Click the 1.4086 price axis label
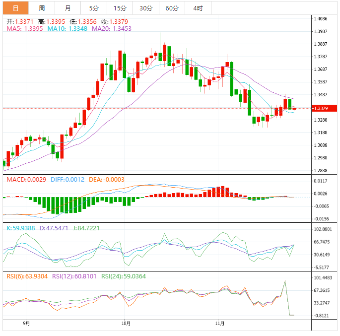340x336 pixels. 321,19
